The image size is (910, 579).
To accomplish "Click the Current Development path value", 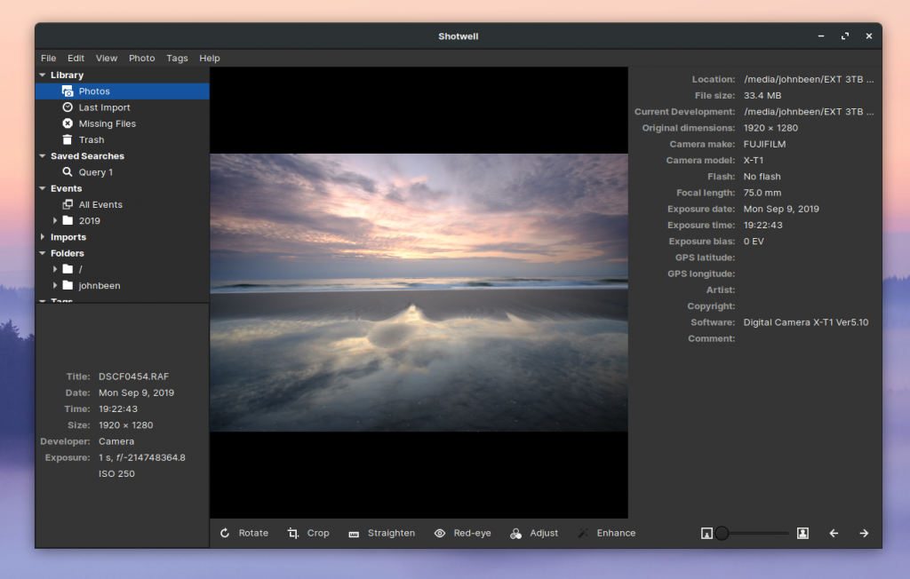I will click(809, 111).
